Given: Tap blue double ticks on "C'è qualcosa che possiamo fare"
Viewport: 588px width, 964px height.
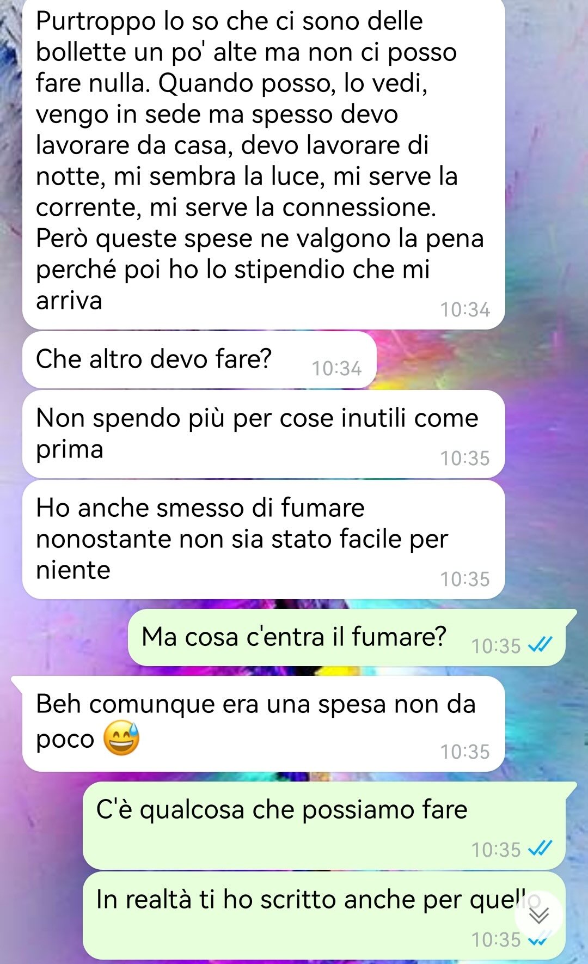Looking at the screenshot, I should pos(540,849).
